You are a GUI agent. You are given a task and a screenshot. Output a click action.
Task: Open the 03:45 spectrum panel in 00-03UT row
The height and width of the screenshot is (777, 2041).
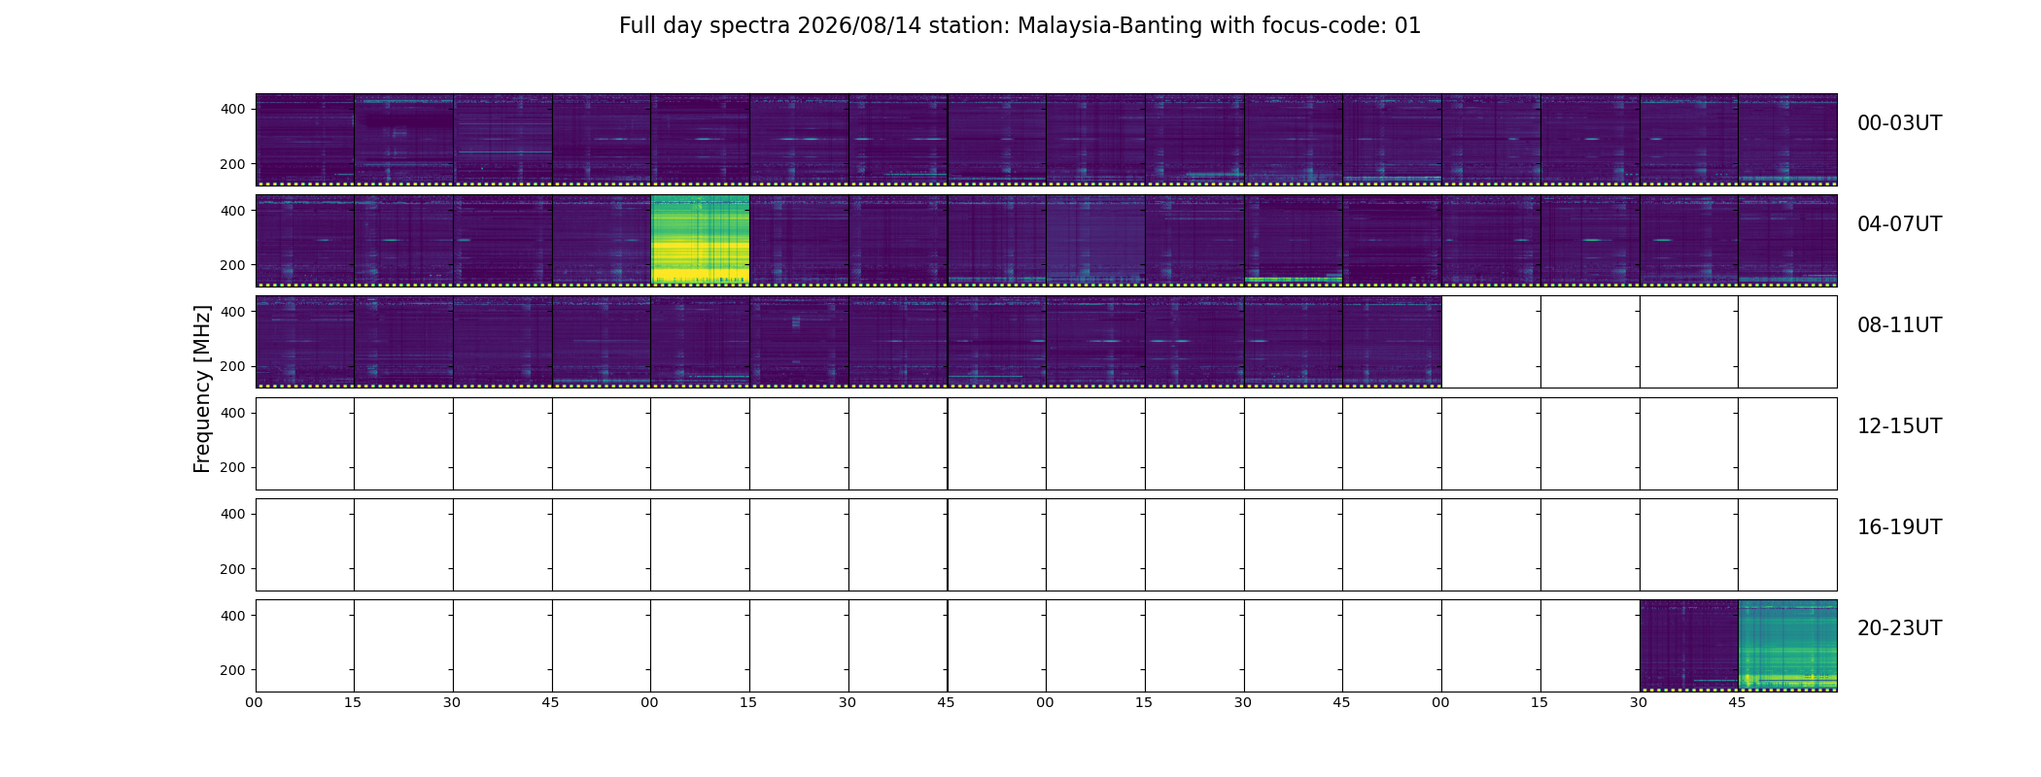[x=1787, y=139]
